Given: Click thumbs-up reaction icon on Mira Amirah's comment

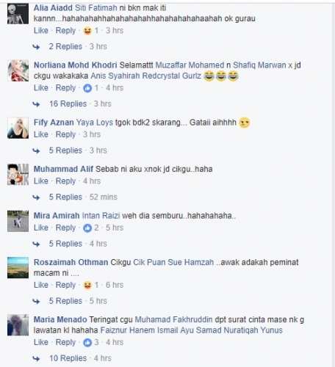Looking at the screenshot, I should tap(87, 228).
